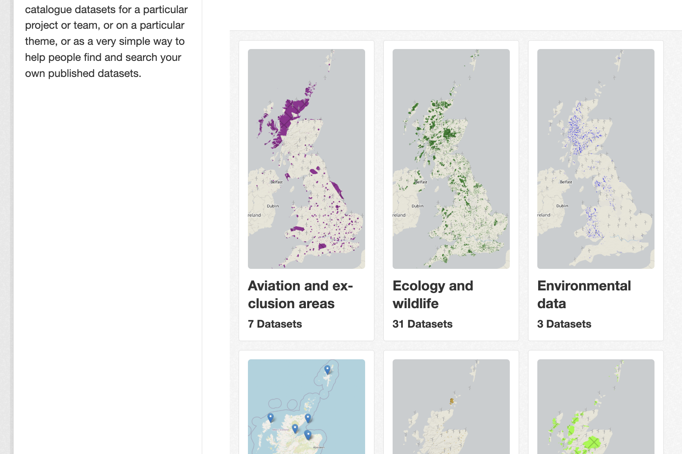Click the blue pin on Scotland's far northeast coast
The height and width of the screenshot is (454, 682).
308,418
